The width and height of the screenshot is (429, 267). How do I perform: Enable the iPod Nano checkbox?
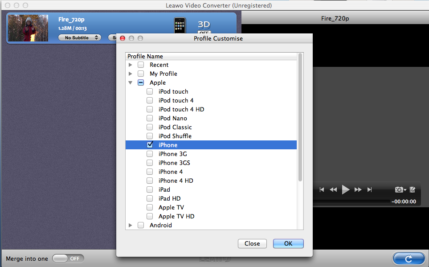pyautogui.click(x=150, y=118)
